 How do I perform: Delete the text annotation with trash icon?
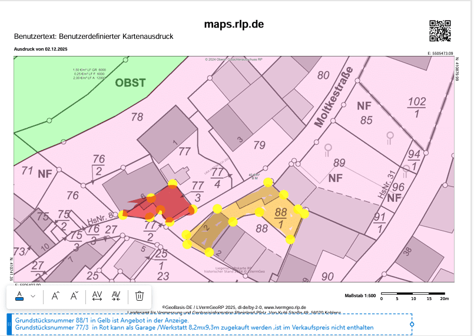pos(140,295)
